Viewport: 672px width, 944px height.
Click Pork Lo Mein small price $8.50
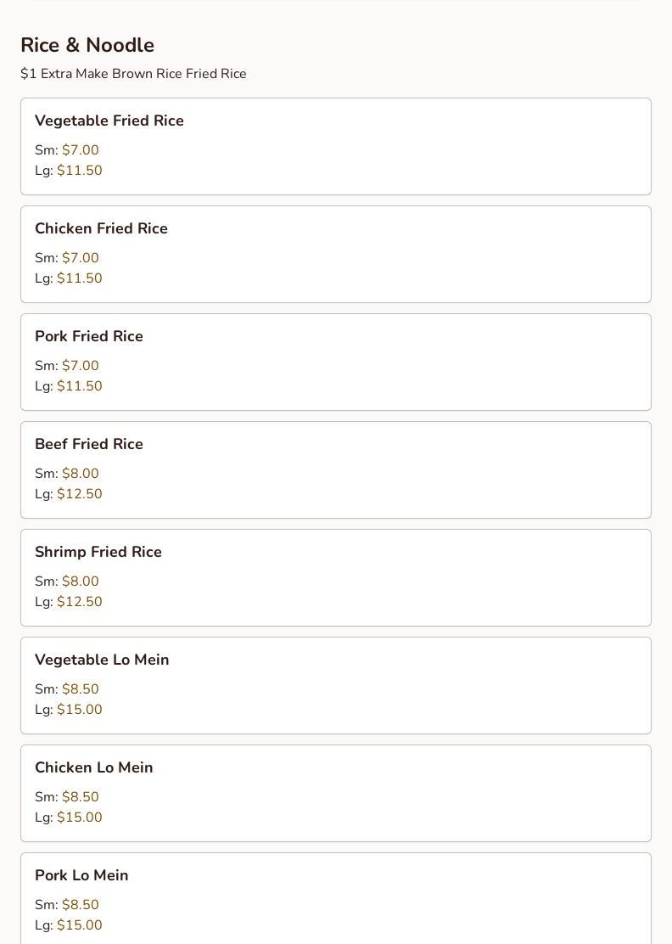(80, 905)
